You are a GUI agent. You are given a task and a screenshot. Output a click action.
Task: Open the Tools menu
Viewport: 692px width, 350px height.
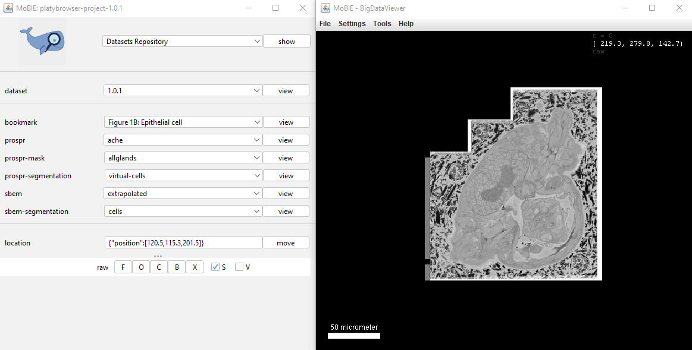click(x=382, y=24)
